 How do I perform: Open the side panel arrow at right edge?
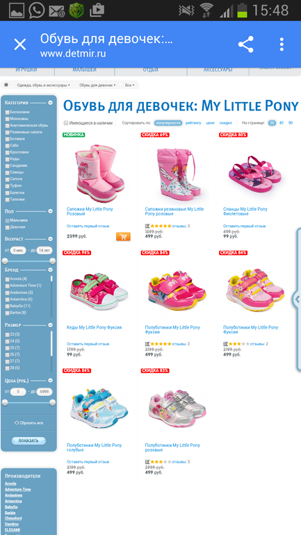[297, 299]
